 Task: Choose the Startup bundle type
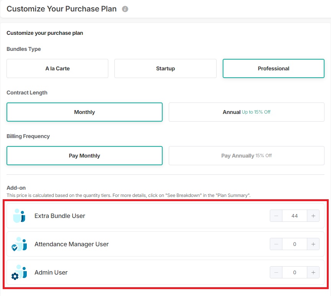pos(165,68)
